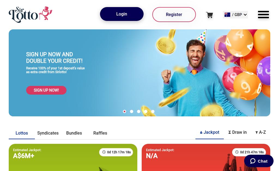279x171 pixels.
Task: Select the third carousel slide dot
Action: 139,111
